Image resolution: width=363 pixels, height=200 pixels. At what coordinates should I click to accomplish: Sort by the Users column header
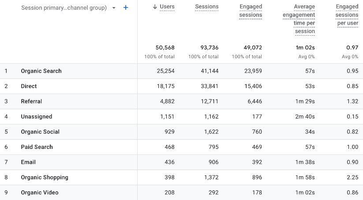click(167, 7)
